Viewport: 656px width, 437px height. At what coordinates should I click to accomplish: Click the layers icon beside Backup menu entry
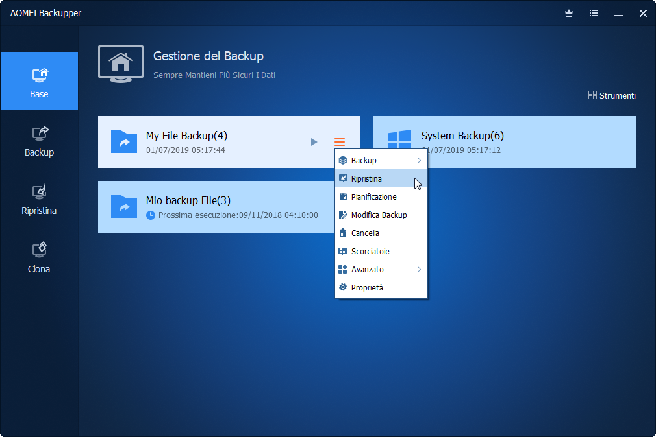tap(343, 160)
